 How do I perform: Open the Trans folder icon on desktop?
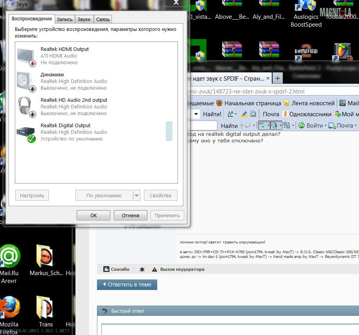pos(45,312)
